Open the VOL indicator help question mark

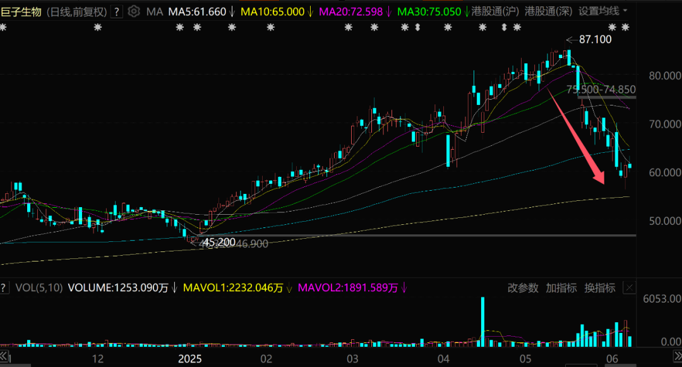(4, 287)
